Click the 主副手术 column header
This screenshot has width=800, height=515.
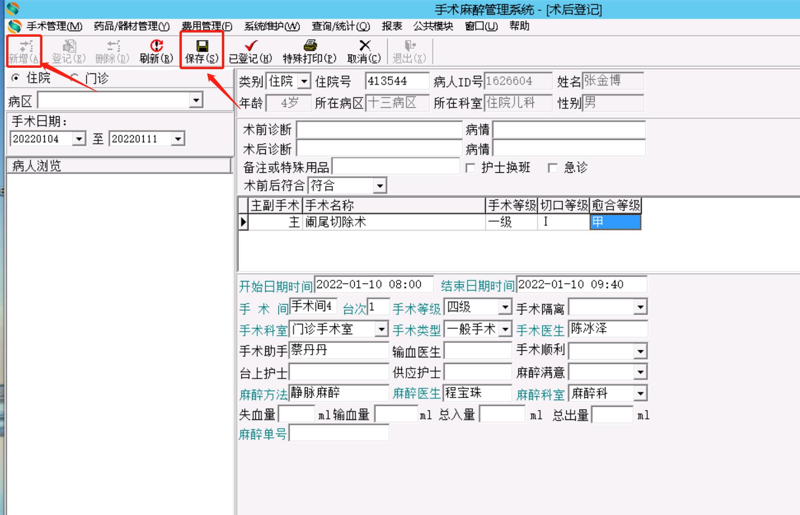coord(275,205)
